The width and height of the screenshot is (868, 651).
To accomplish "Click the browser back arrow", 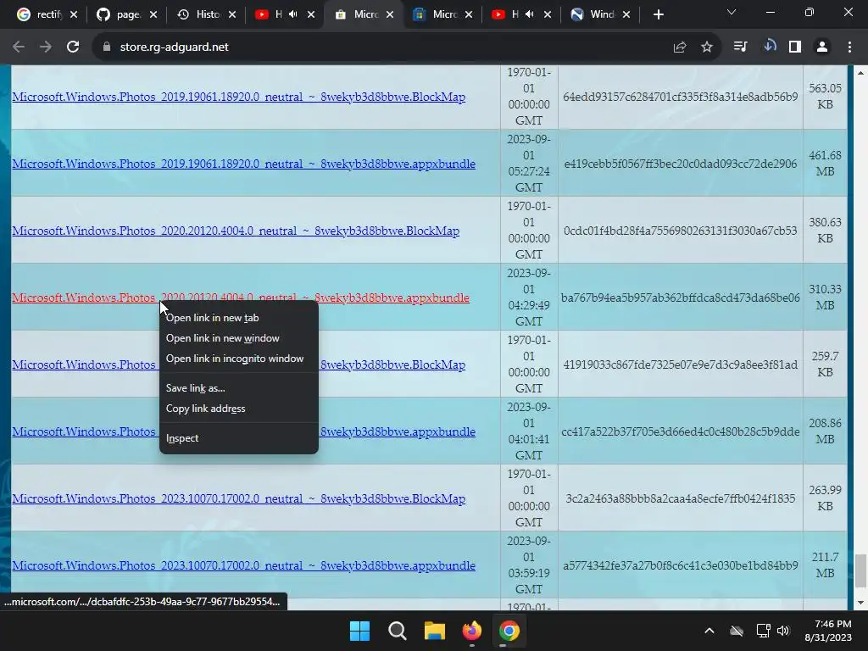I will [x=19, y=47].
